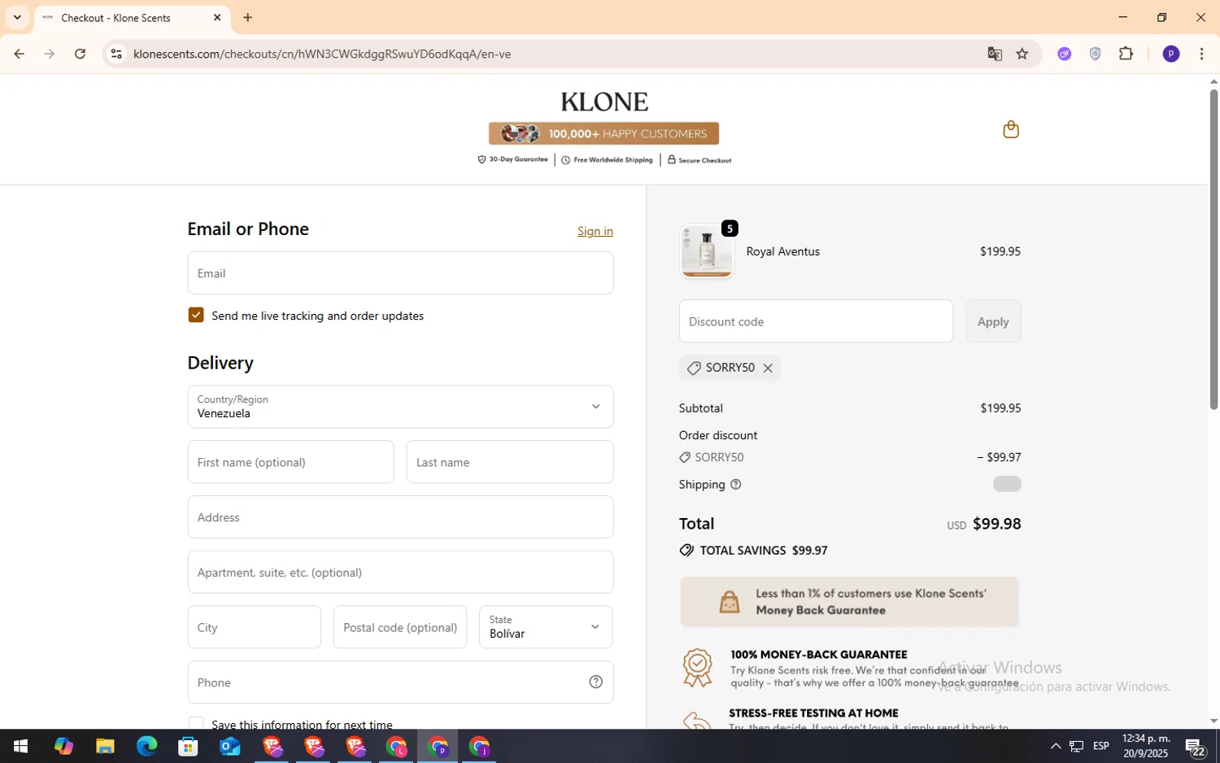Click the shield extension icon in toolbar
The width and height of the screenshot is (1220, 763).
[x=1095, y=54]
